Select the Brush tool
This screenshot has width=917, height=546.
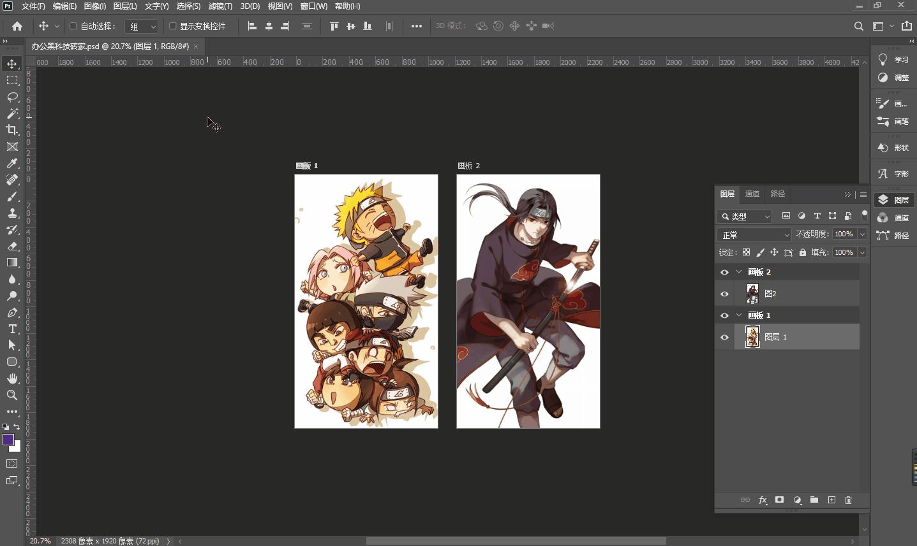click(x=12, y=197)
